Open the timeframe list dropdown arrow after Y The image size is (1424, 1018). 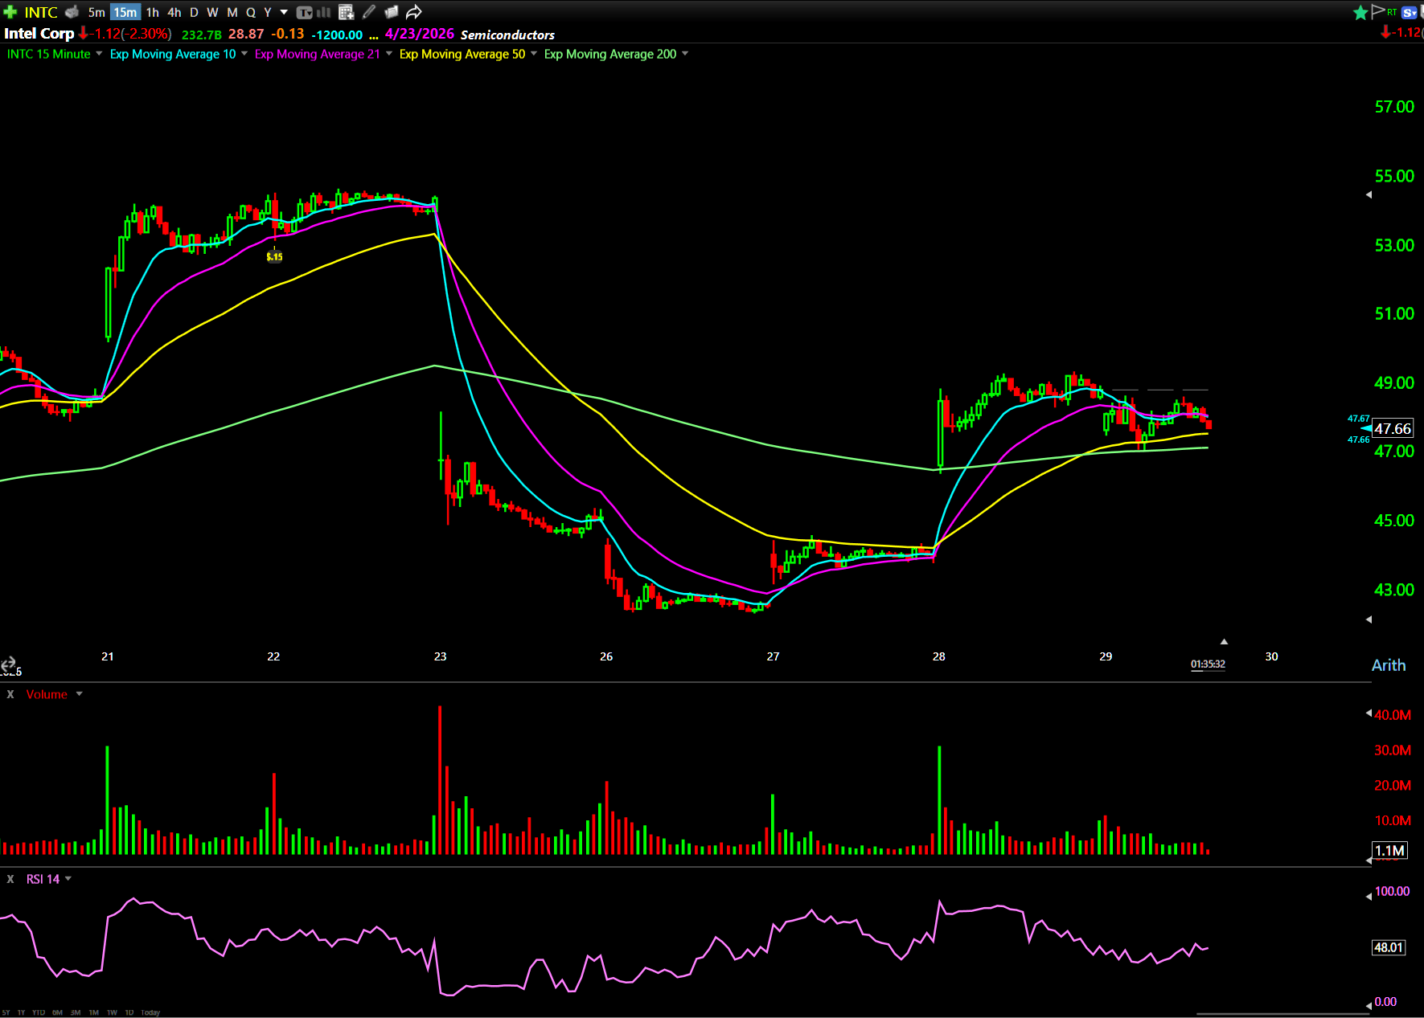tap(284, 12)
